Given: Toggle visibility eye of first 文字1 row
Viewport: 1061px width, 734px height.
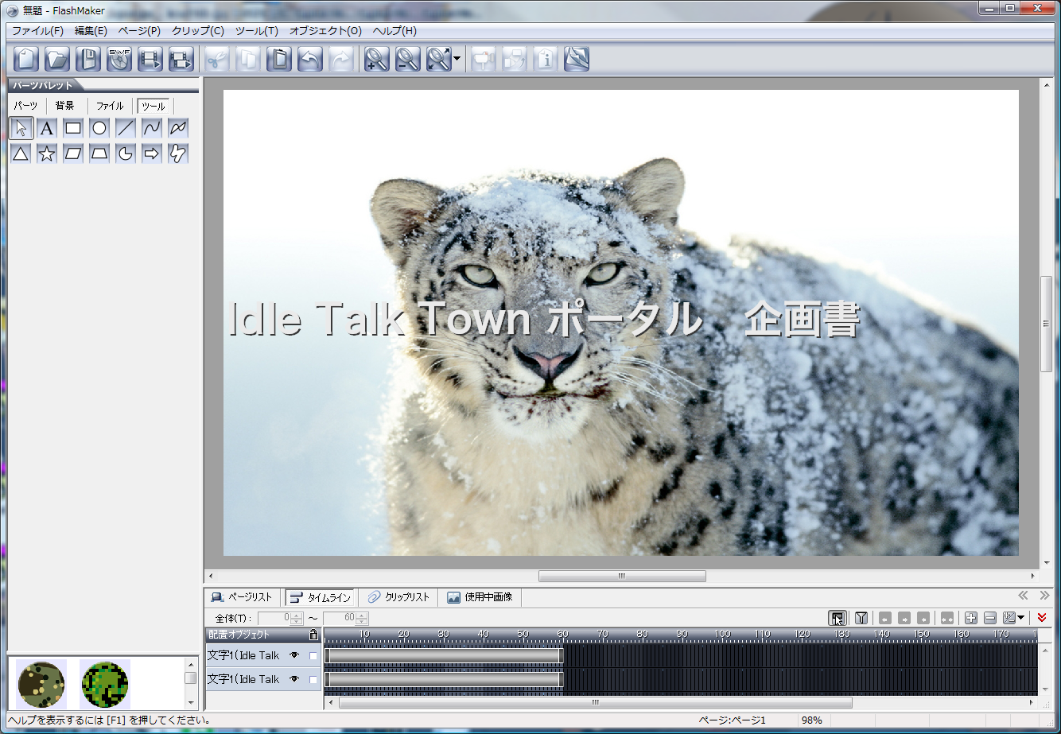Looking at the screenshot, I should tap(294, 655).
